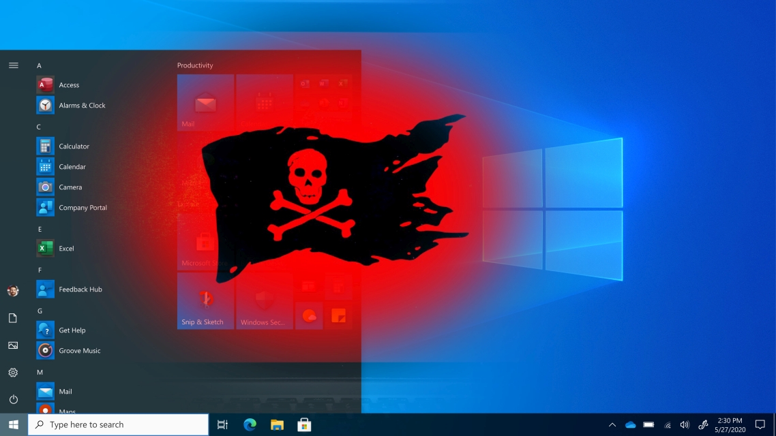Launch Groove Music app
The image size is (776, 436).
(x=79, y=351)
